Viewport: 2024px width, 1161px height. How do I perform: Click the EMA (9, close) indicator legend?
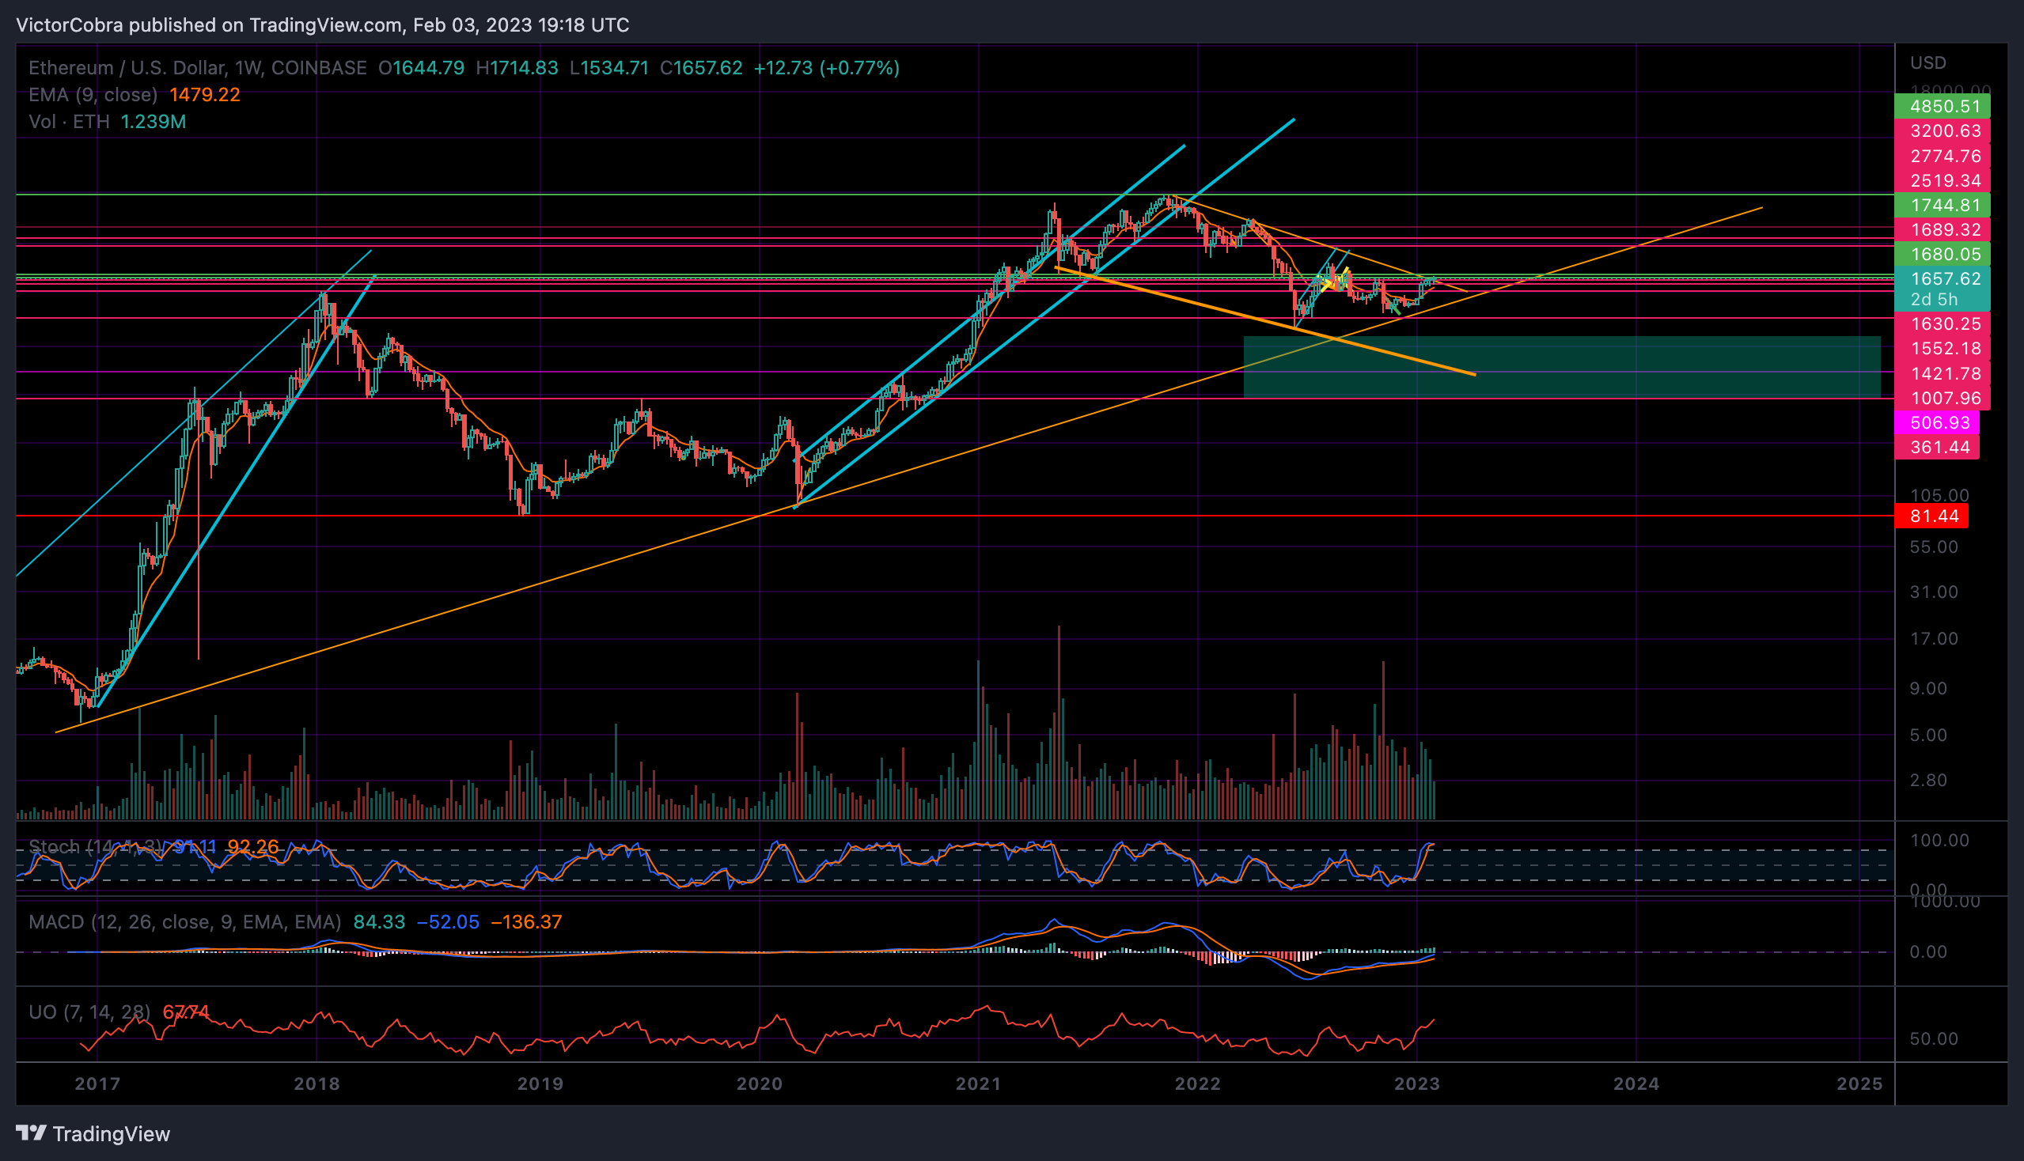(x=93, y=95)
